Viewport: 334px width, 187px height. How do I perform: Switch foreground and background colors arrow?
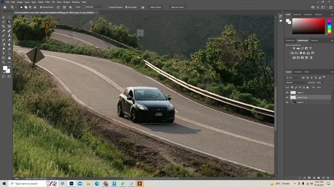coord(9,67)
